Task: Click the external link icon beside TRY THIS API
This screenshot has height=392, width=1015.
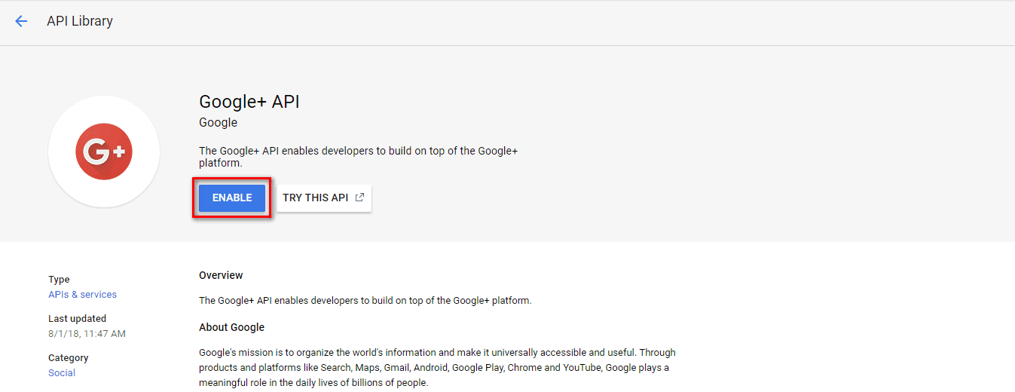Action: (360, 198)
